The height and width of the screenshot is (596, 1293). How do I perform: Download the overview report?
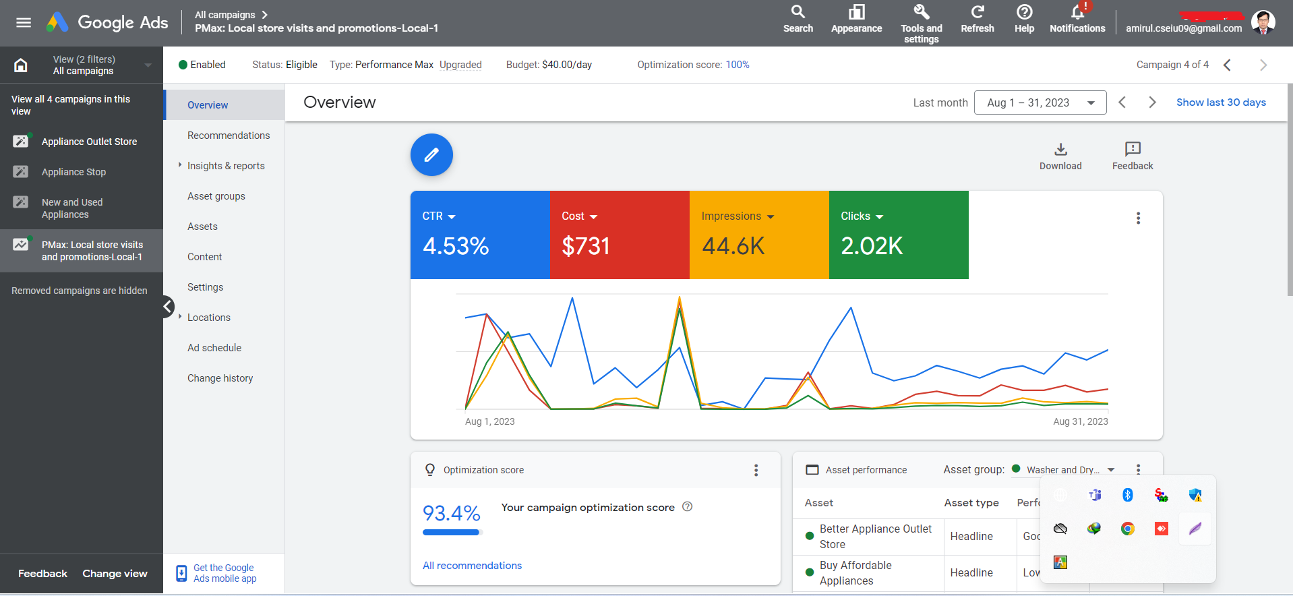(x=1060, y=156)
